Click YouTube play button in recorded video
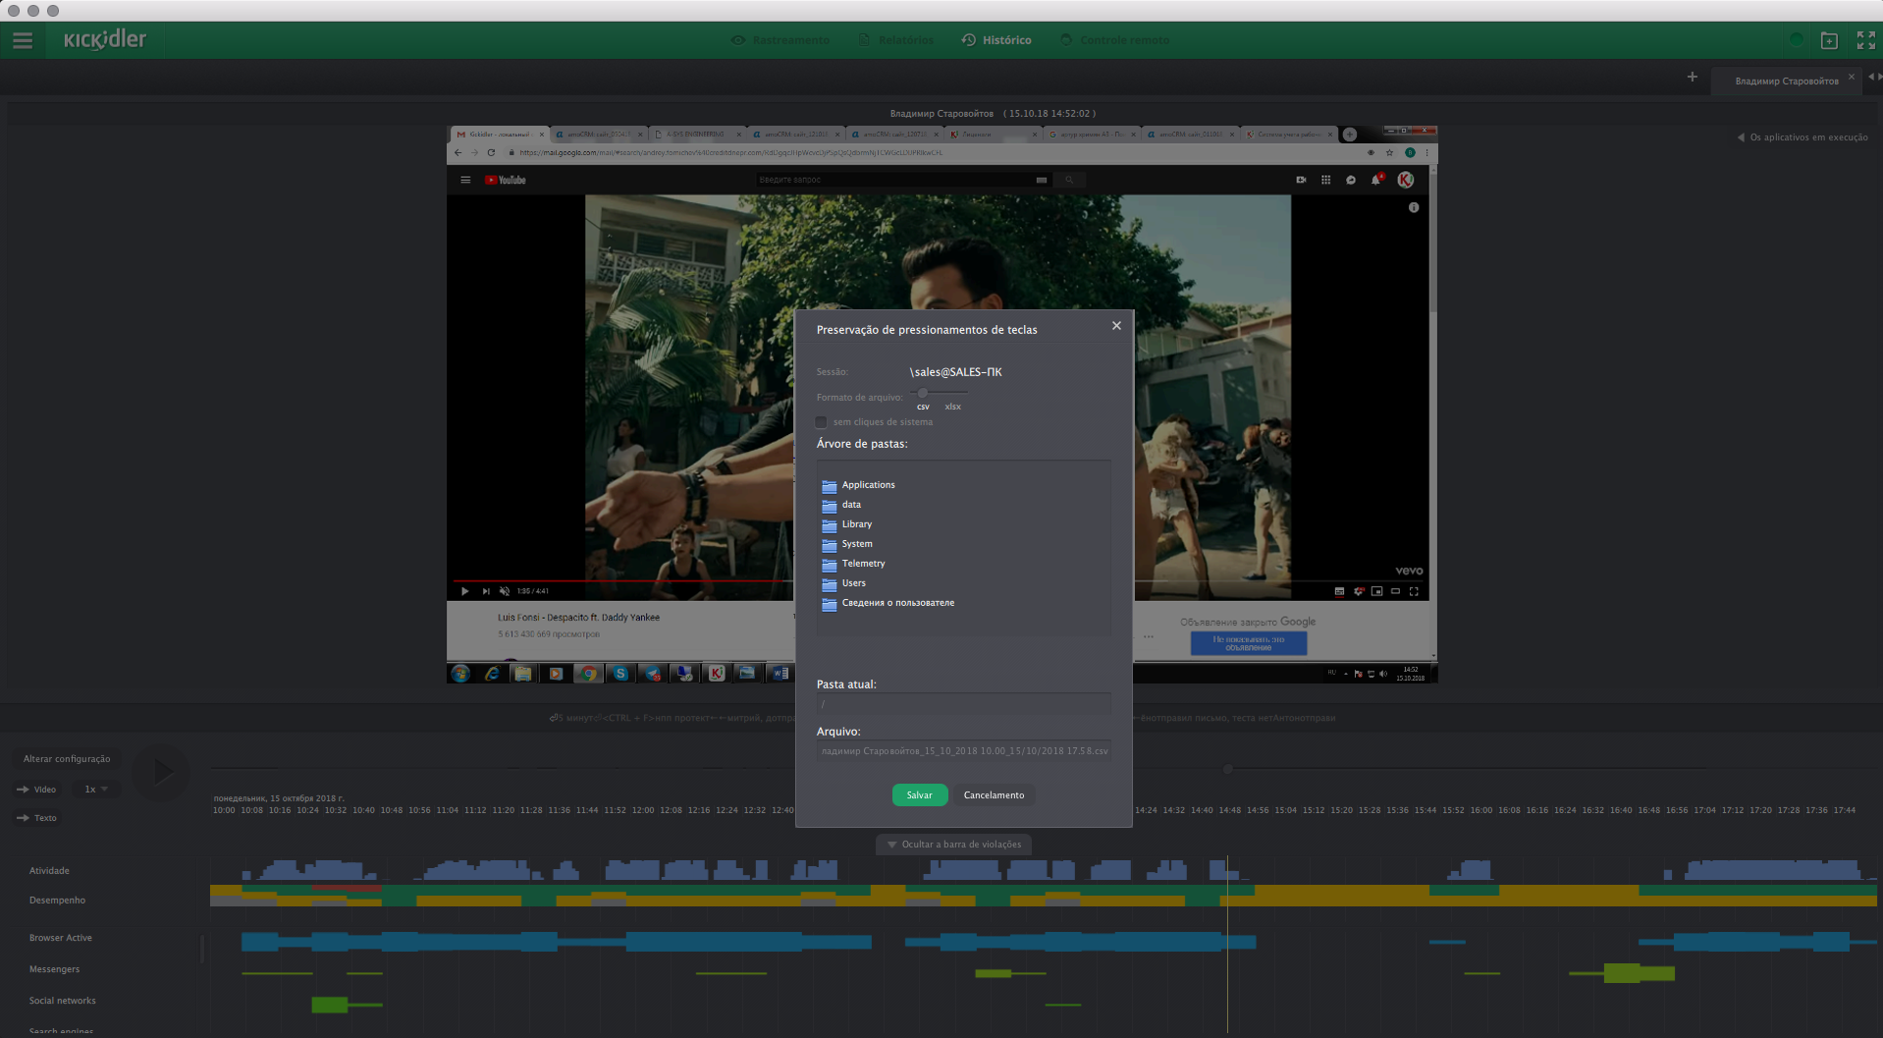Screen dimensions: 1883x1038 click(x=465, y=591)
